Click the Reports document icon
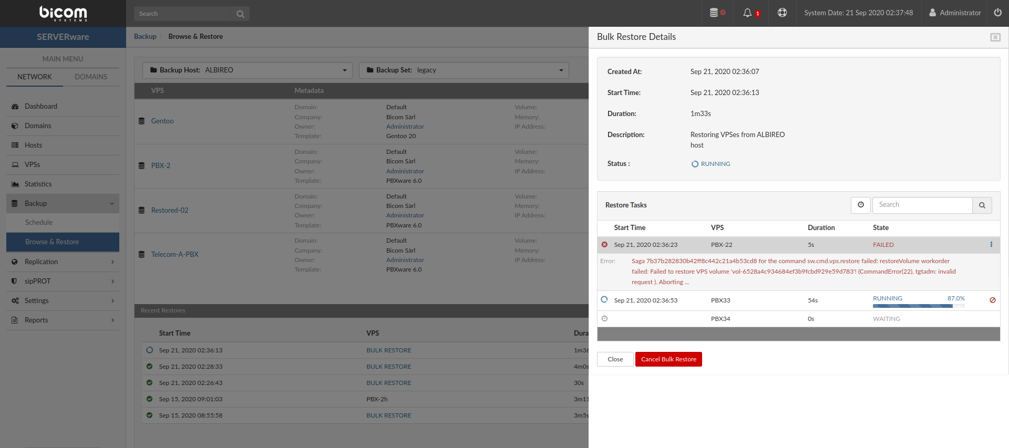This screenshot has height=448, width=1009. (x=15, y=320)
